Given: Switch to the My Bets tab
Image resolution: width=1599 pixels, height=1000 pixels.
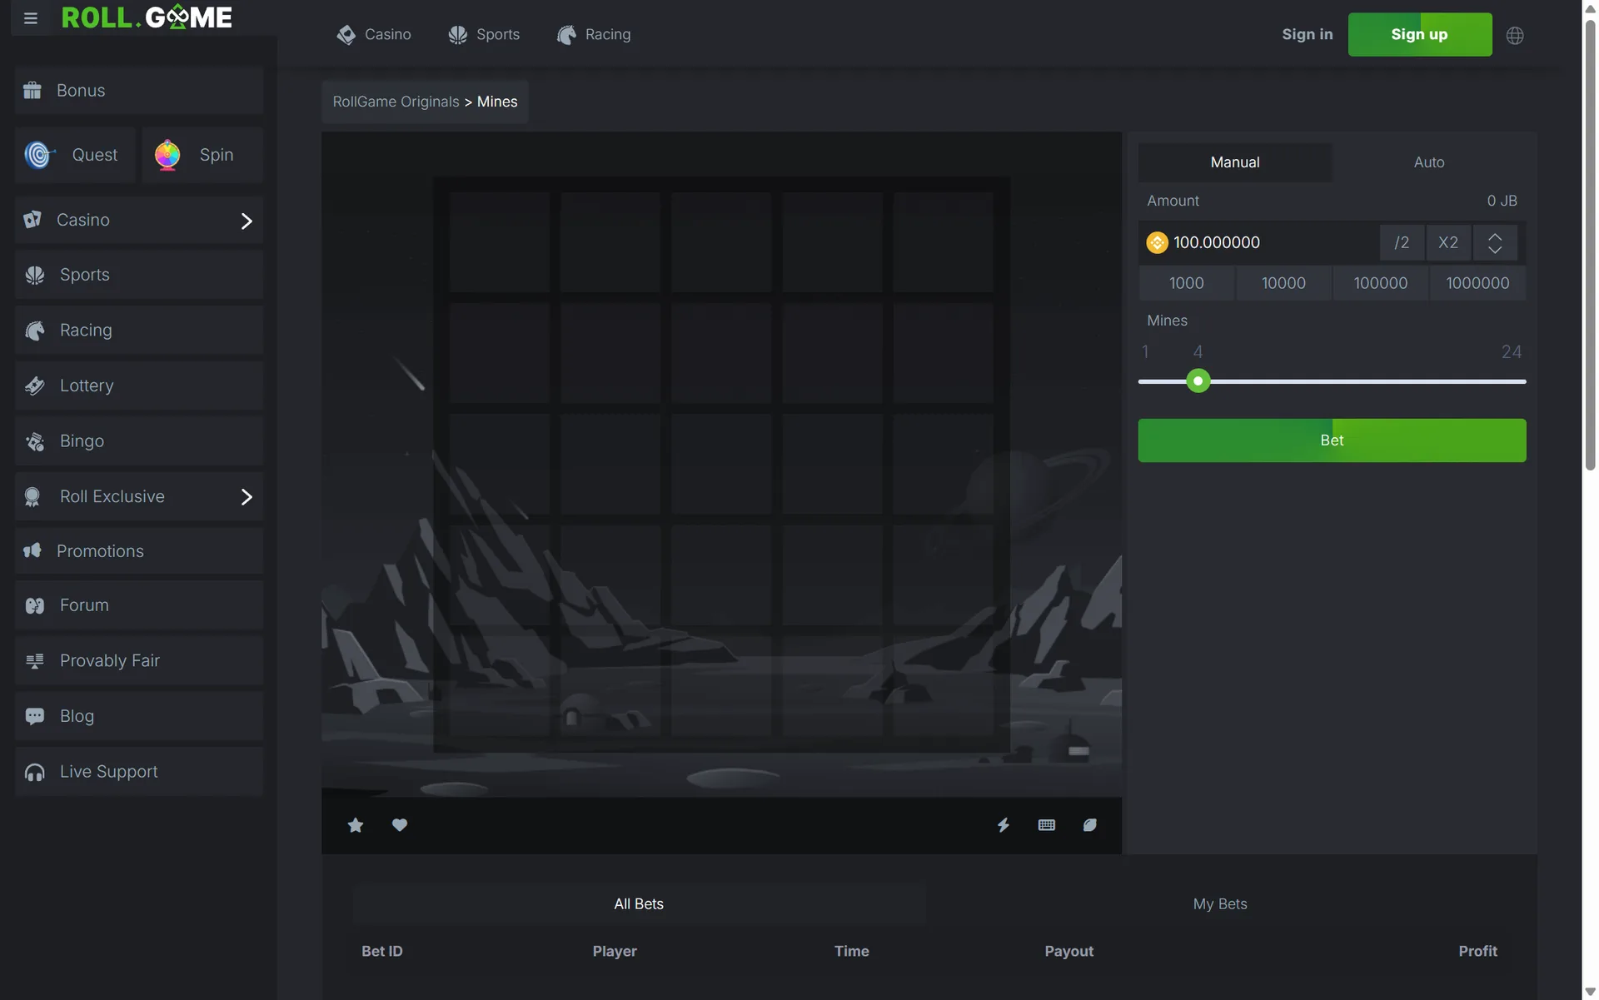Looking at the screenshot, I should click(x=1220, y=904).
